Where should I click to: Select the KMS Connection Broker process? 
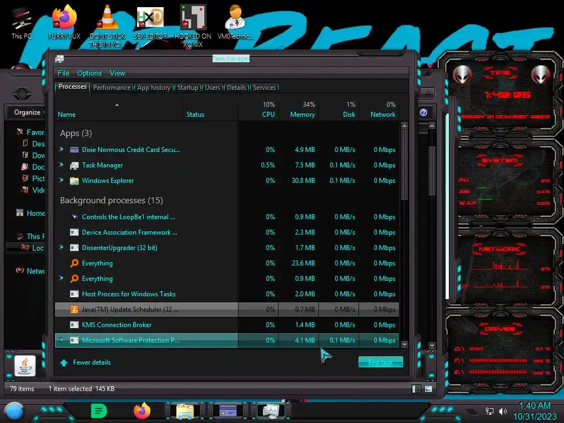226,325
